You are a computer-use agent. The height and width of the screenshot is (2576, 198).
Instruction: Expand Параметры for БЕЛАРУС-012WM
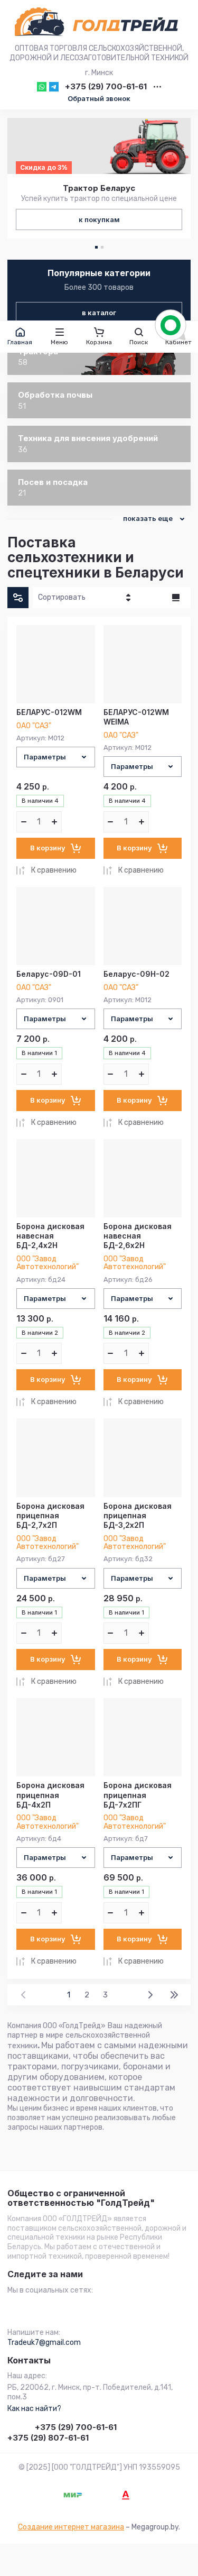point(55,757)
